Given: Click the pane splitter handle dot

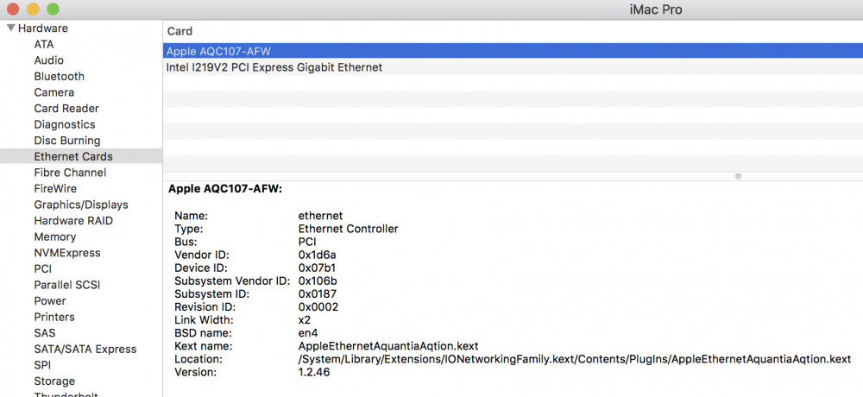Looking at the screenshot, I should point(738,176).
